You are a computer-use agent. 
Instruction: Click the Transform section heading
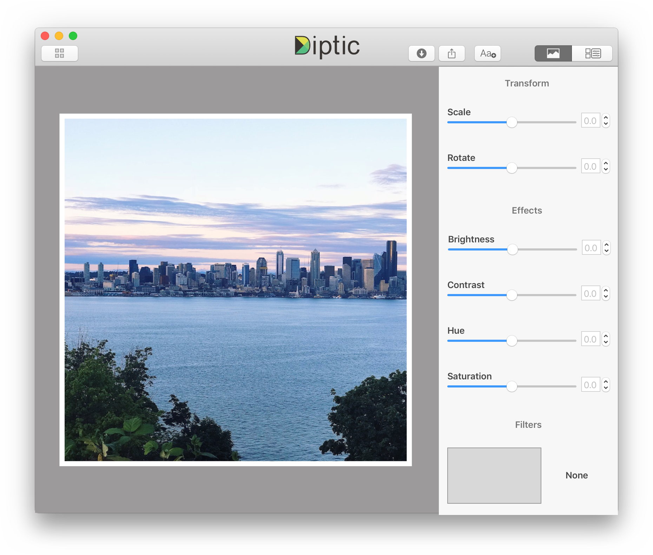click(x=527, y=83)
